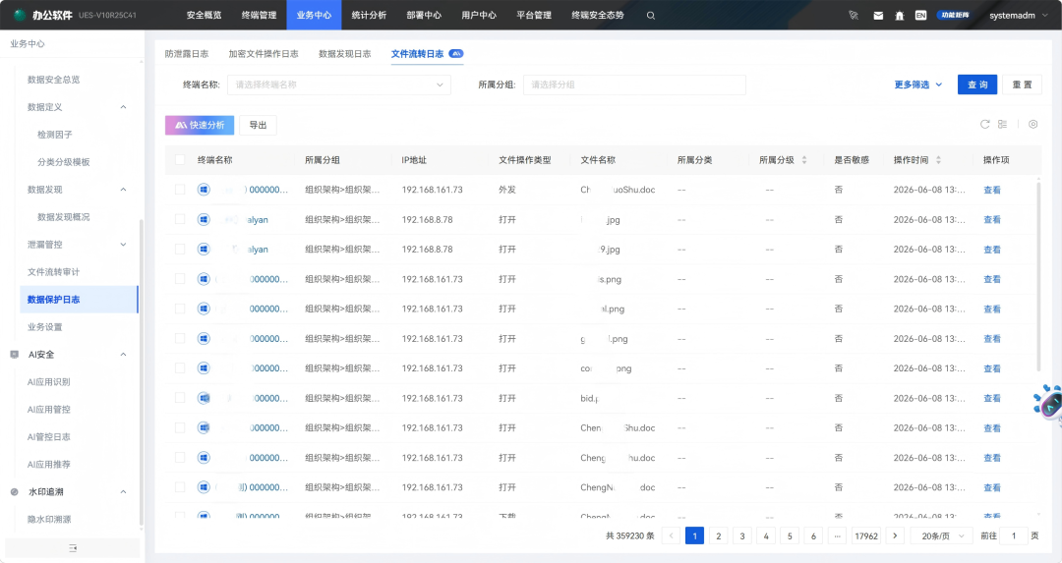Open column settings gear icon
1062x563 pixels.
pos(1032,124)
